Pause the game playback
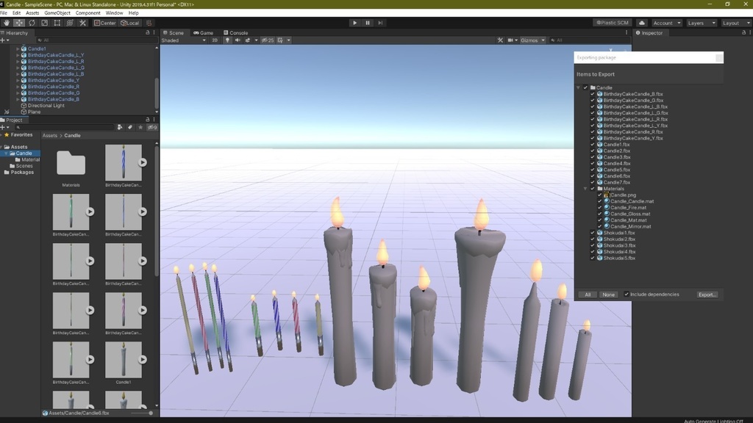This screenshot has width=753, height=423. point(368,23)
